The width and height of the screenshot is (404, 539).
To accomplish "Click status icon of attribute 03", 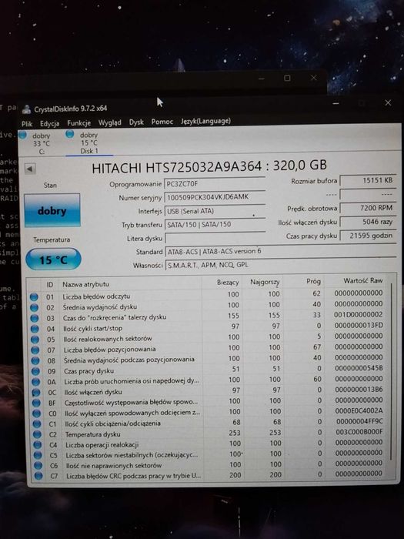I will tap(35, 318).
